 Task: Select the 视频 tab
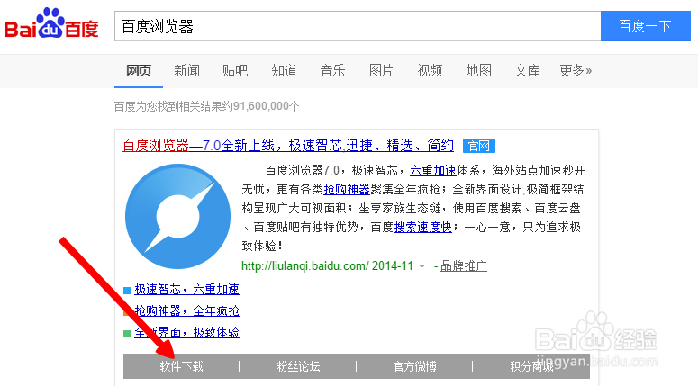click(430, 71)
